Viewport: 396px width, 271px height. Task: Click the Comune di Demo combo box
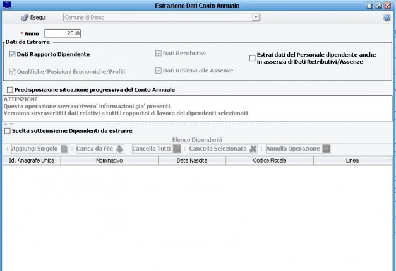pyautogui.click(x=162, y=18)
